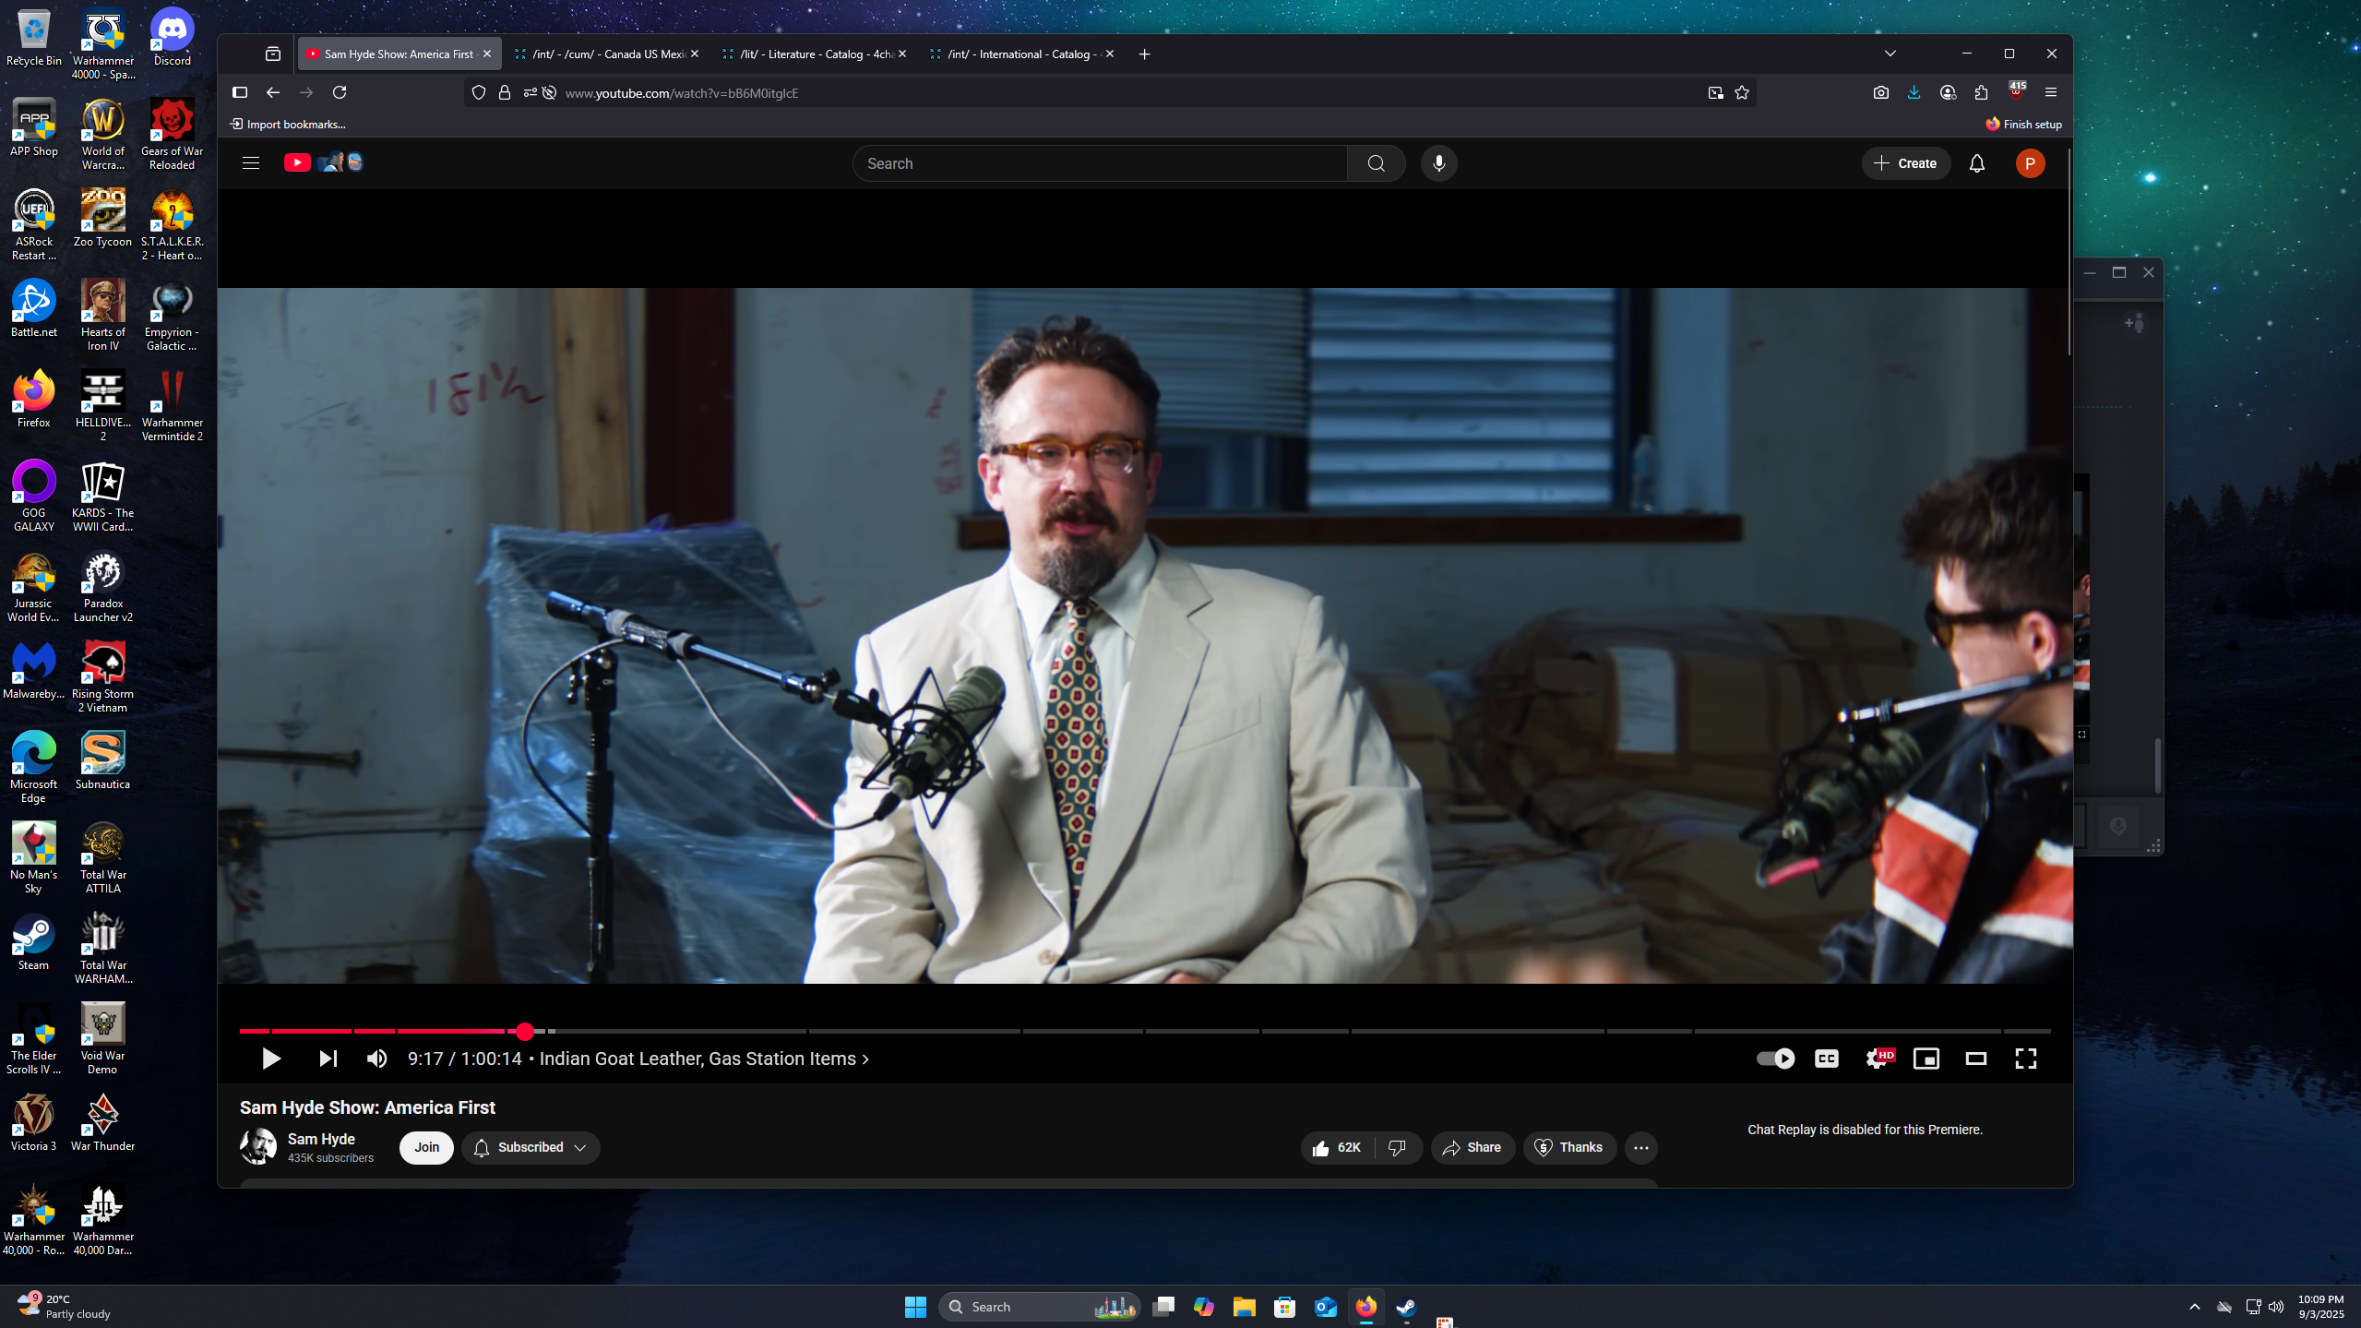The image size is (2361, 1328).
Task: Click the Share button
Action: click(x=1473, y=1147)
